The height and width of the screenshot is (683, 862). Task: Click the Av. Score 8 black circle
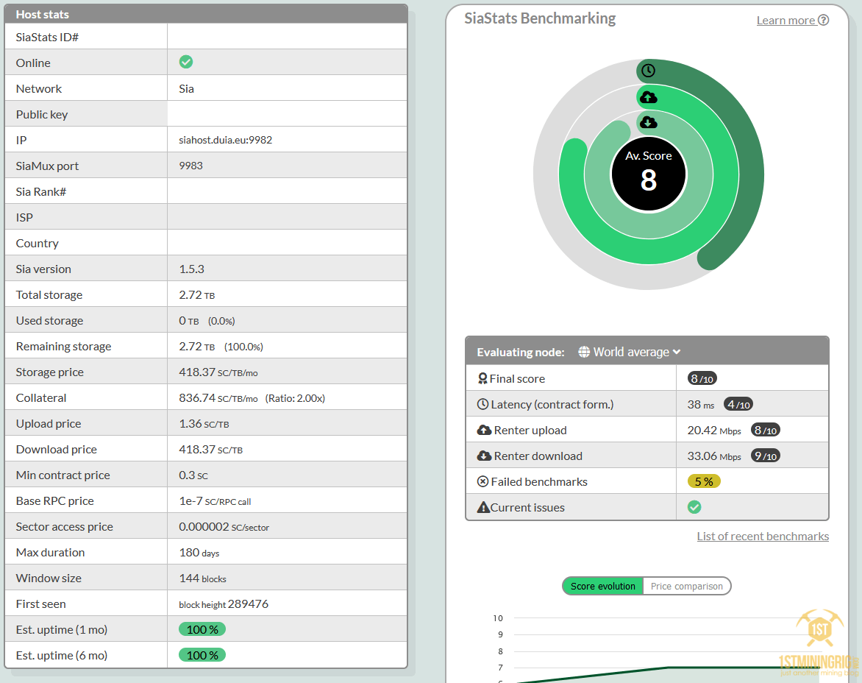pyautogui.click(x=649, y=174)
